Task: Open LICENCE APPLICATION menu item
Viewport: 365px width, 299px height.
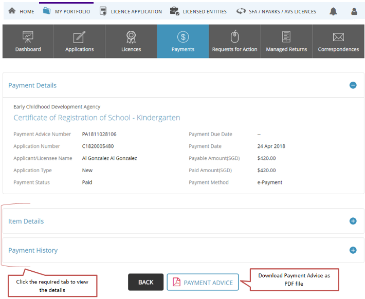Action: tap(131, 11)
